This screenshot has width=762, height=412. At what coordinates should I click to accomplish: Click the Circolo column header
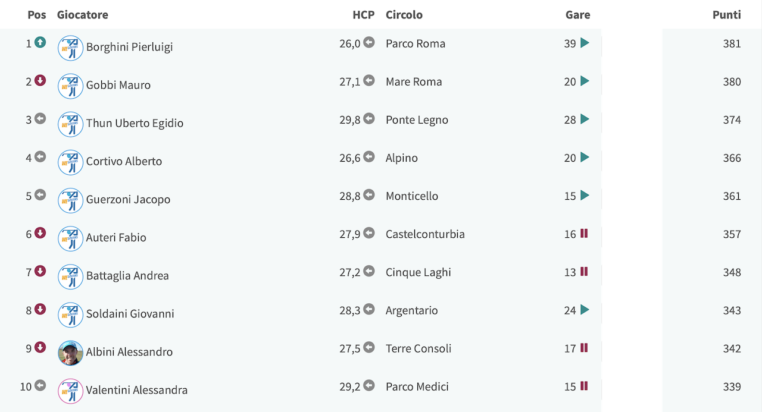[404, 15]
